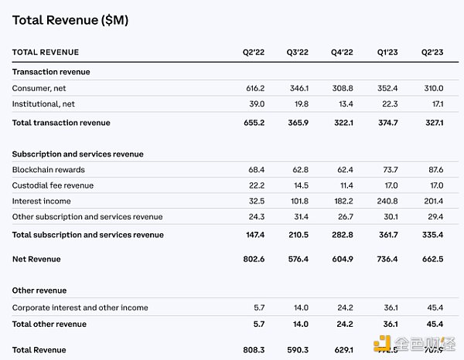The height and width of the screenshot is (360, 464).
Task: Click the 616.2 Consumer net value
Action: pos(254,89)
